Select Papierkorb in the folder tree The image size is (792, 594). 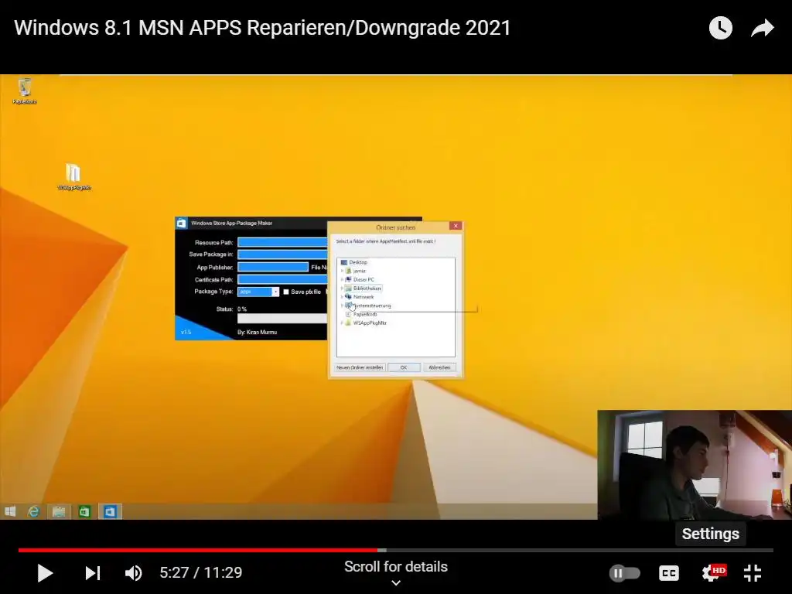365,314
